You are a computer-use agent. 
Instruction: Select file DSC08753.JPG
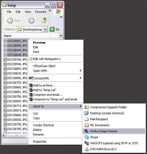[x=17, y=83]
